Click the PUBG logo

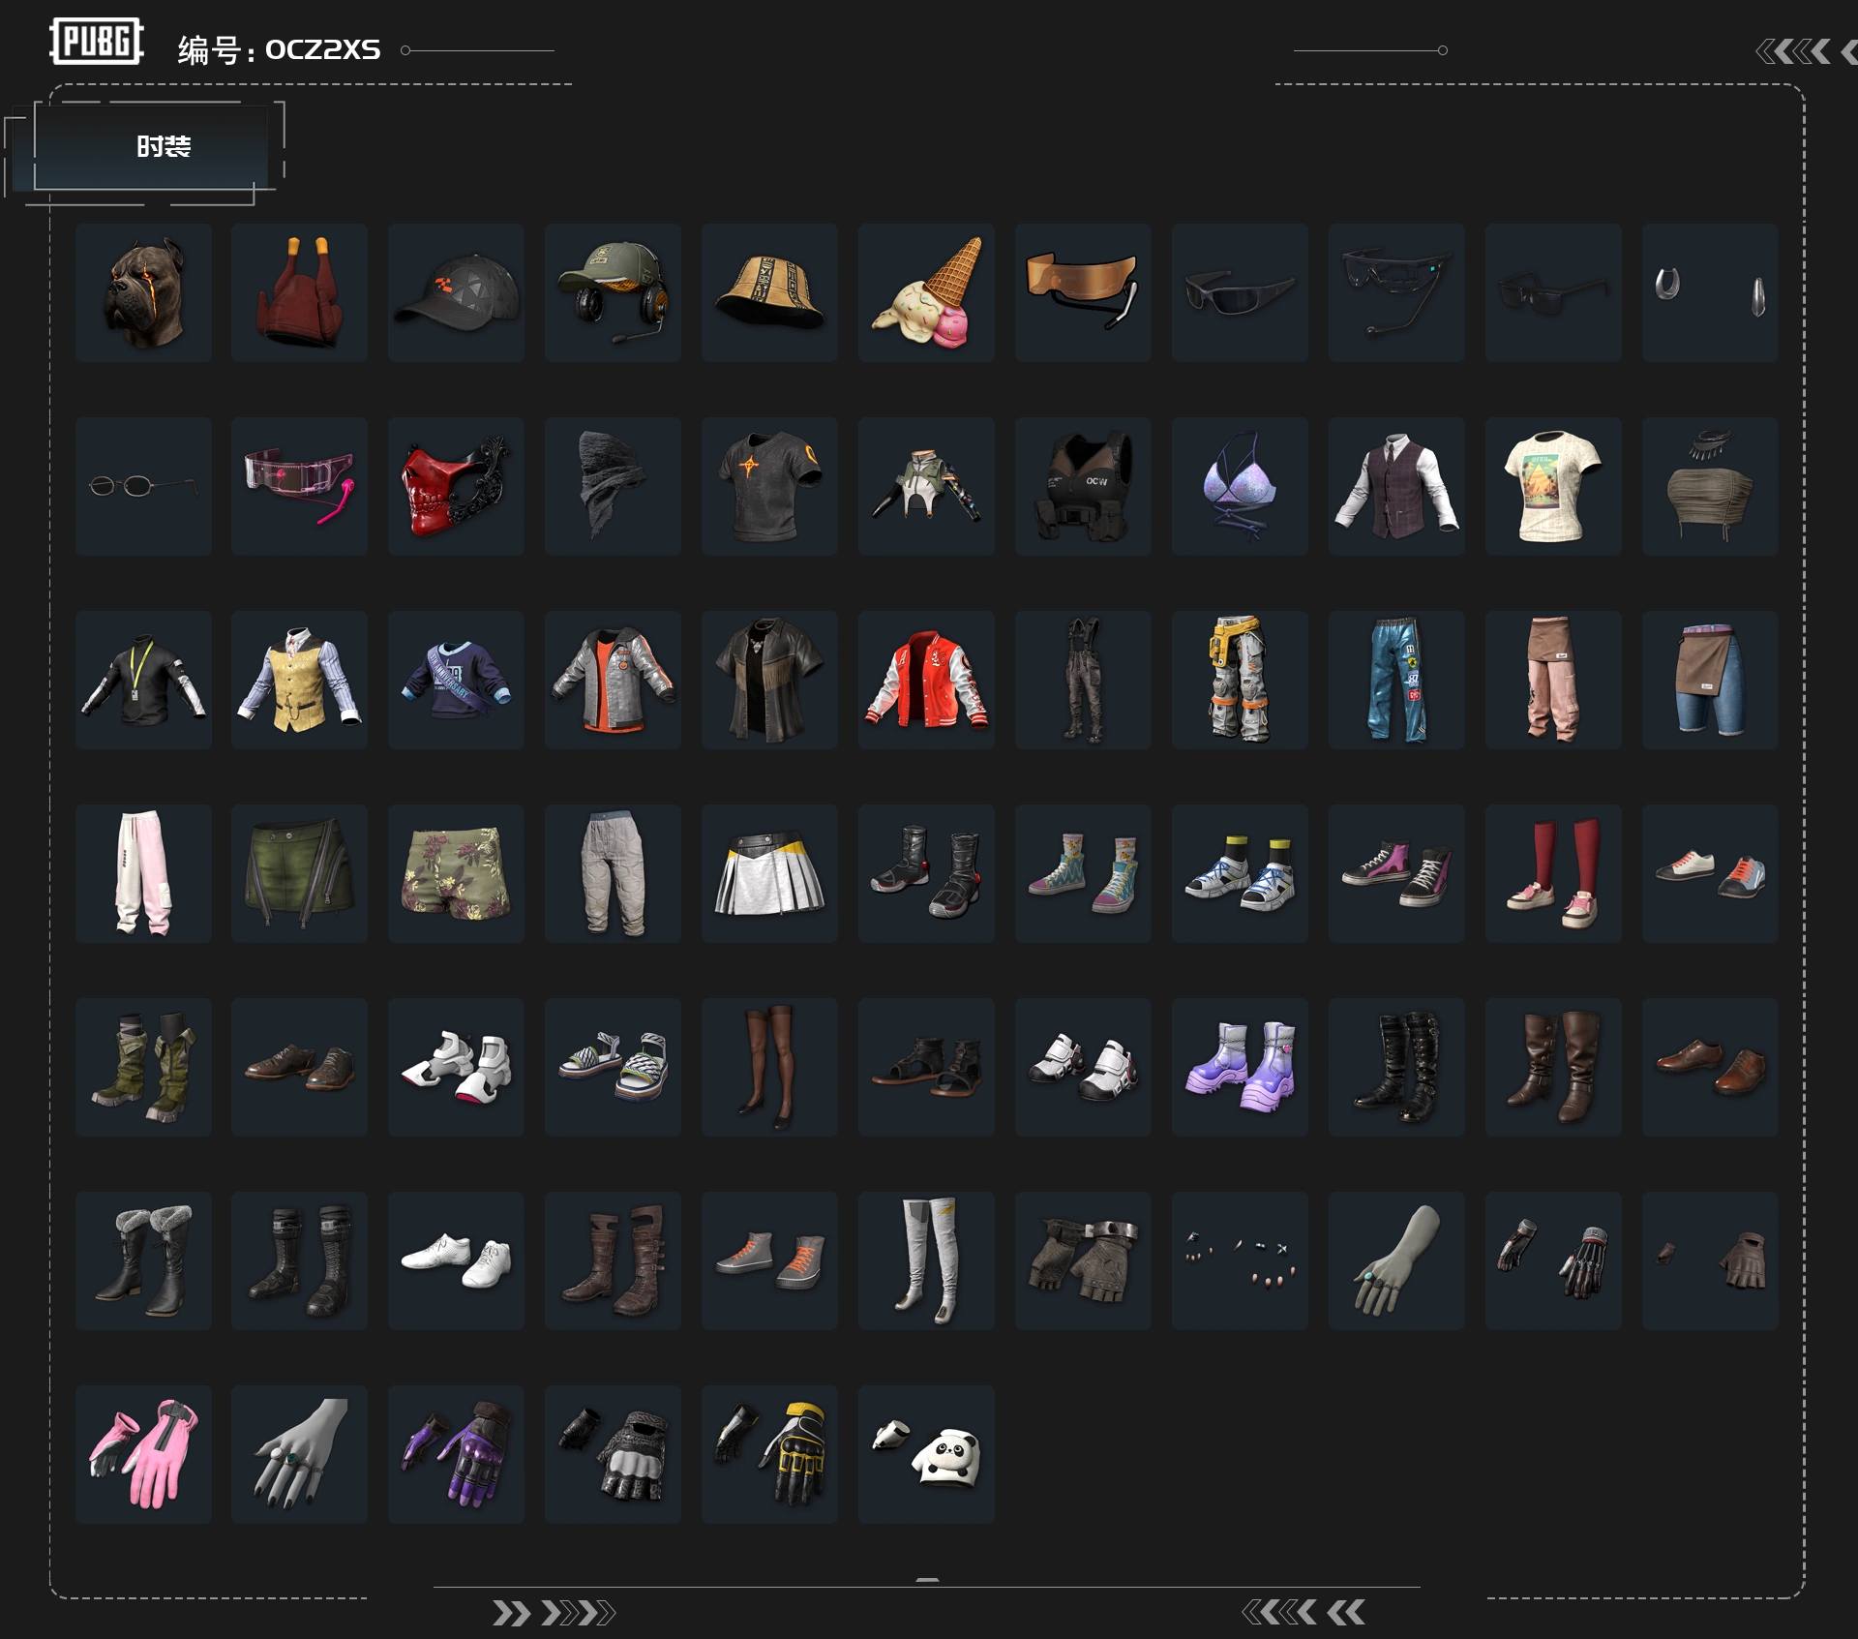[x=97, y=42]
